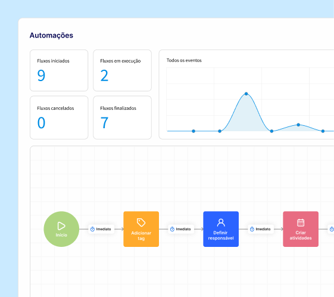This screenshot has width=334, height=297.
Task: Click the chart point just before the big peak
Action: click(x=220, y=131)
